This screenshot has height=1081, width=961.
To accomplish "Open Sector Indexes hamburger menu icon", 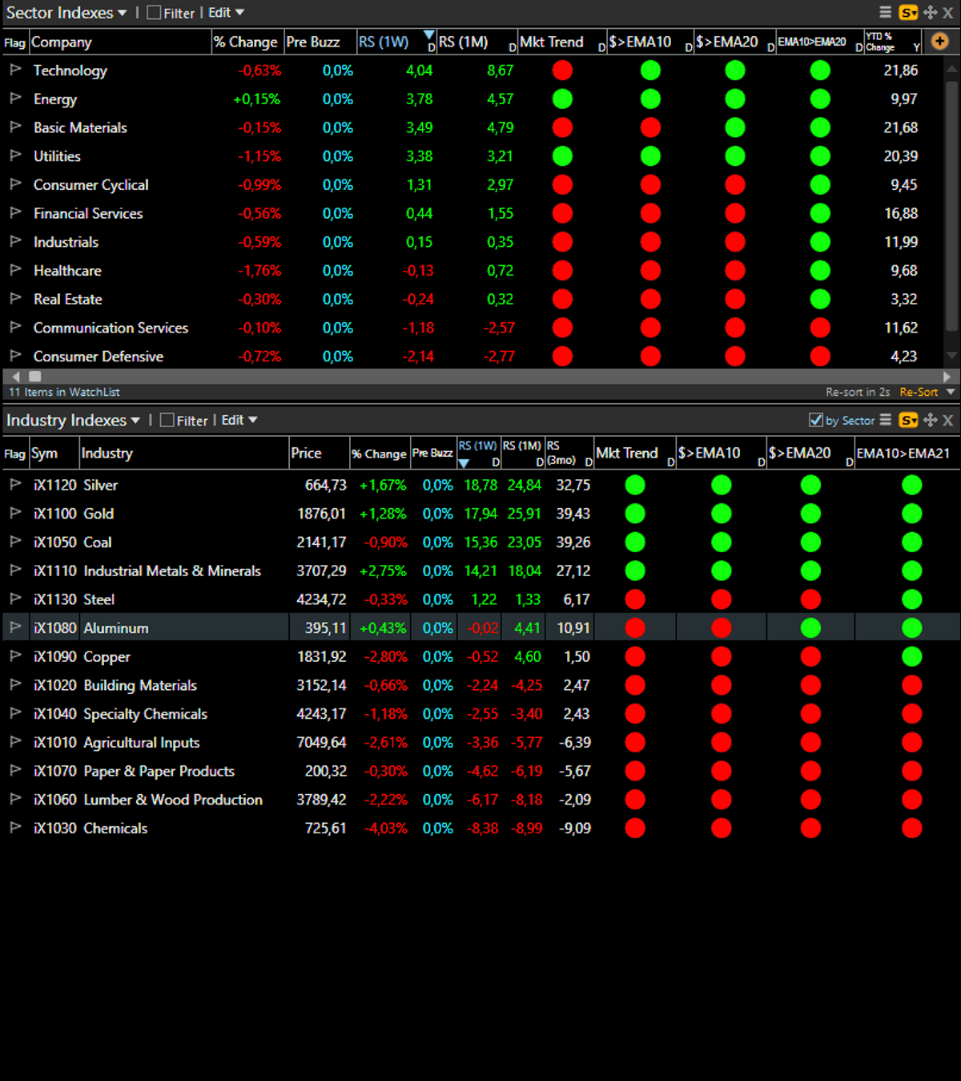I will [x=885, y=13].
